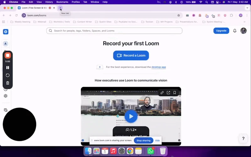The width and height of the screenshot is (251, 157).
Task: Open the History menu
Action: (x=49, y=2)
